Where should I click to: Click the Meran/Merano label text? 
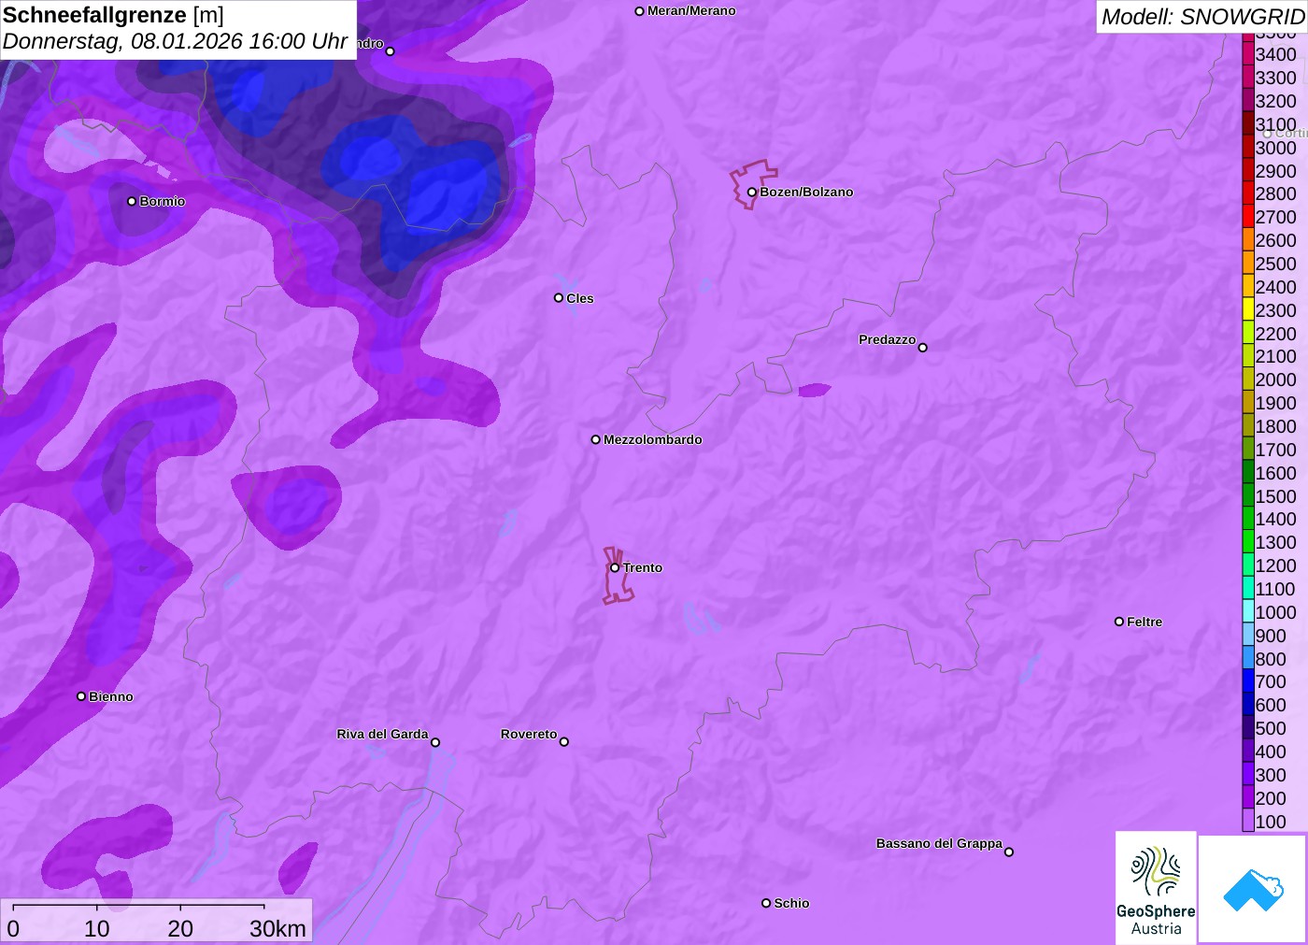(x=691, y=10)
